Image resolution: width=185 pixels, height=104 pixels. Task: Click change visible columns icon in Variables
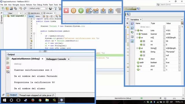click(182, 23)
